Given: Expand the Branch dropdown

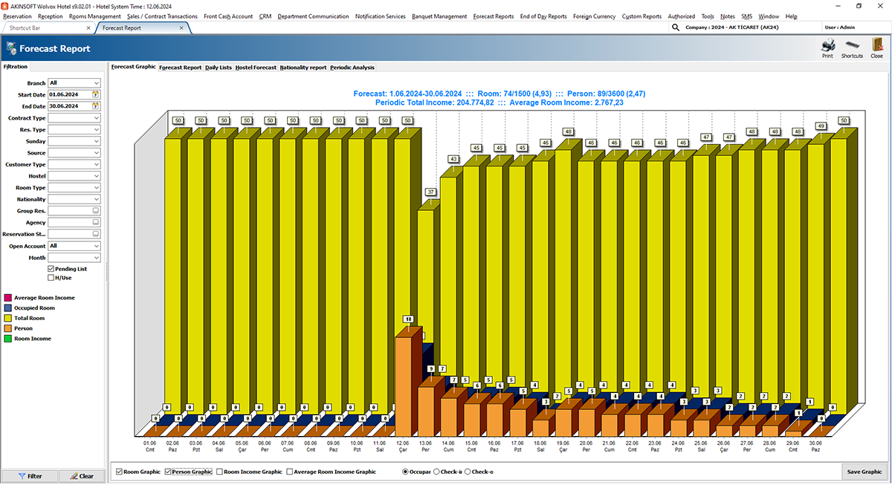Looking at the screenshot, I should pyautogui.click(x=97, y=83).
